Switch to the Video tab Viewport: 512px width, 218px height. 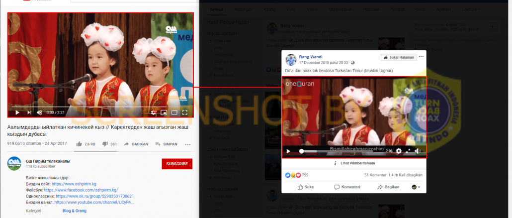[x=312, y=9]
